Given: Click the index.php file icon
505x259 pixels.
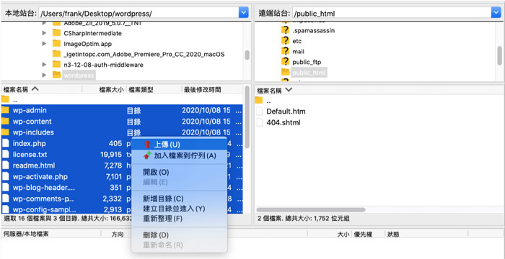Looking at the screenshot, I should 5,143.
